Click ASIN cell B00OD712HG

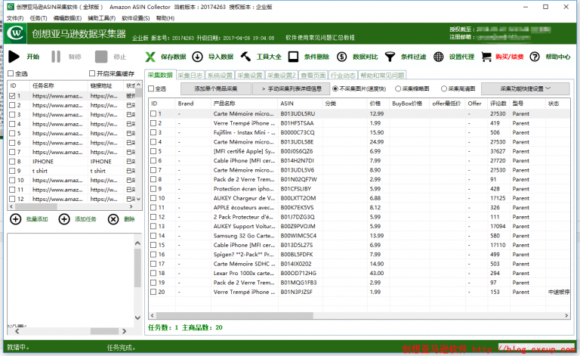pos(298,273)
